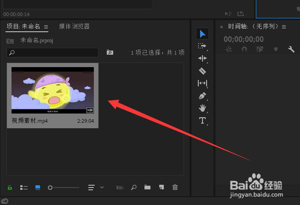Toggle nest sequence insert mode icon
Image resolution: width=300 pixels, height=205 pixels.
[x=229, y=49]
